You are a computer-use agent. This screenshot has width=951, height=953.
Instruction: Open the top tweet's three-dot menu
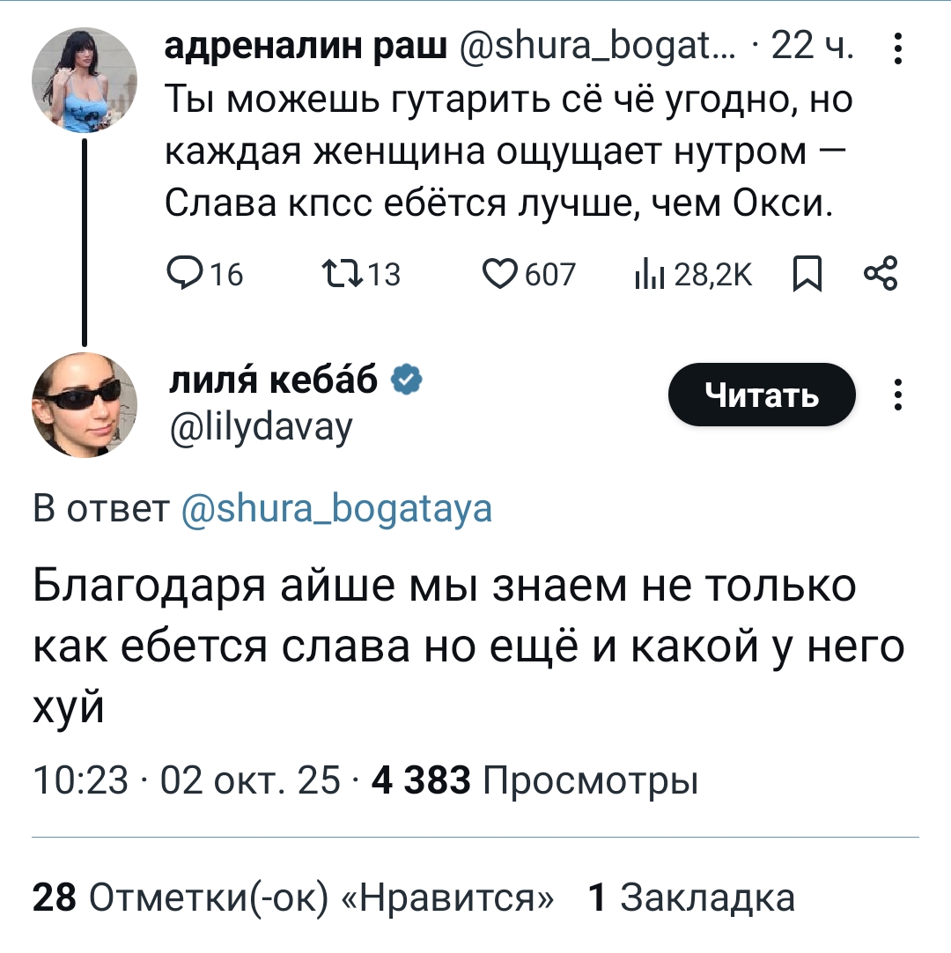(x=896, y=49)
